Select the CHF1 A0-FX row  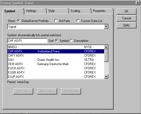point(56,56)
